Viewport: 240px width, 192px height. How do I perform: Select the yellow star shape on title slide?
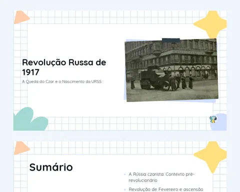210,24
